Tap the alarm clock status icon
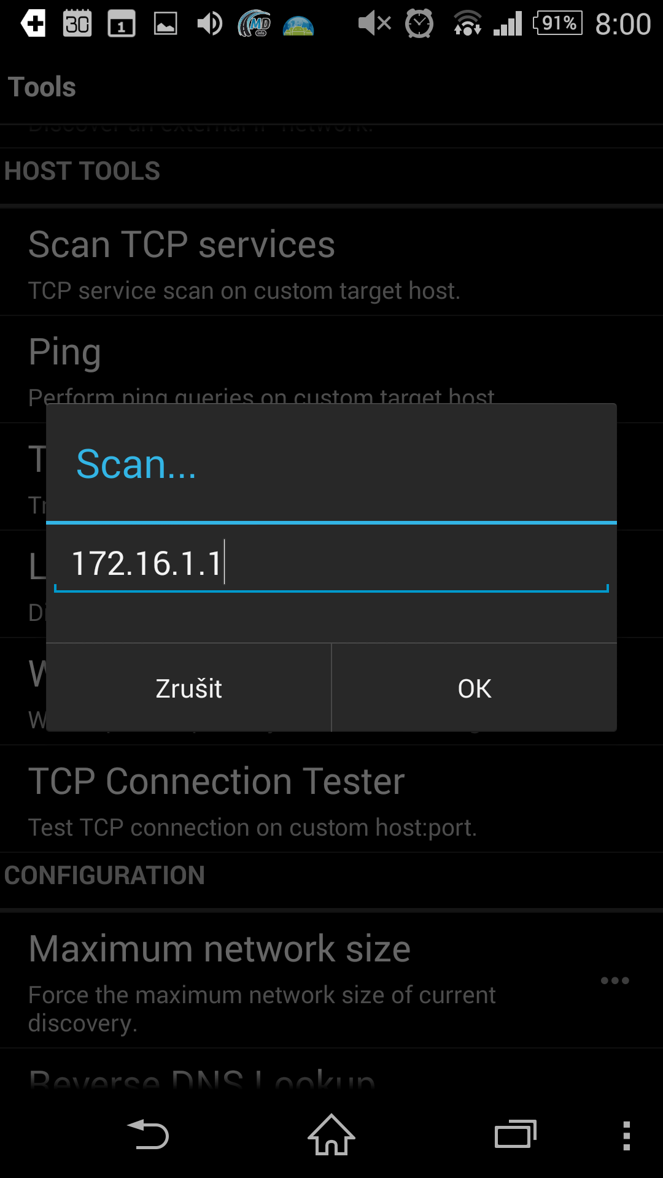Image resolution: width=663 pixels, height=1178 pixels. pyautogui.click(x=419, y=24)
